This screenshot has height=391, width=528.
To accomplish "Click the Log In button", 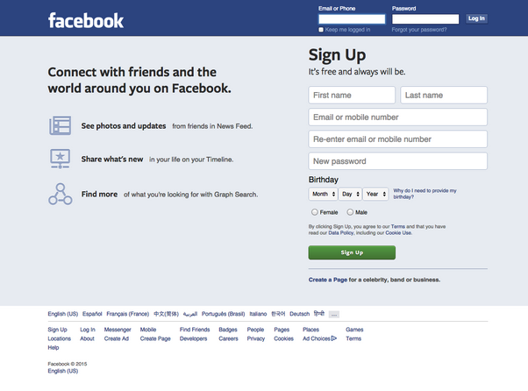I will [476, 18].
